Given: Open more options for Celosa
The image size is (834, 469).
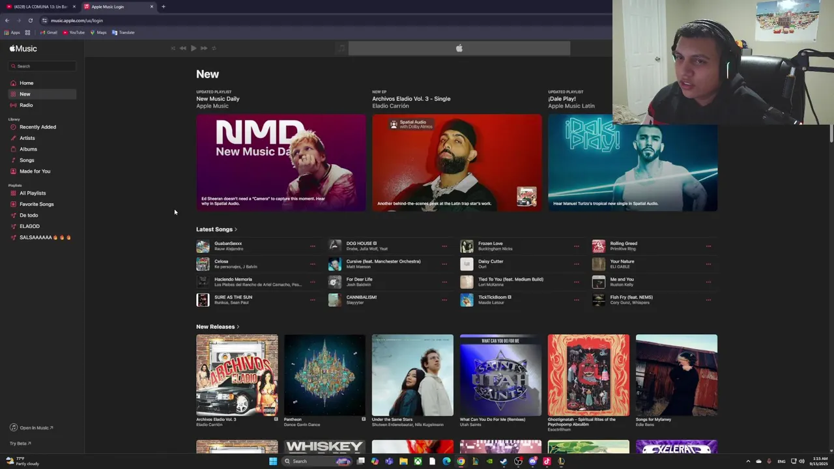Looking at the screenshot, I should (x=313, y=264).
